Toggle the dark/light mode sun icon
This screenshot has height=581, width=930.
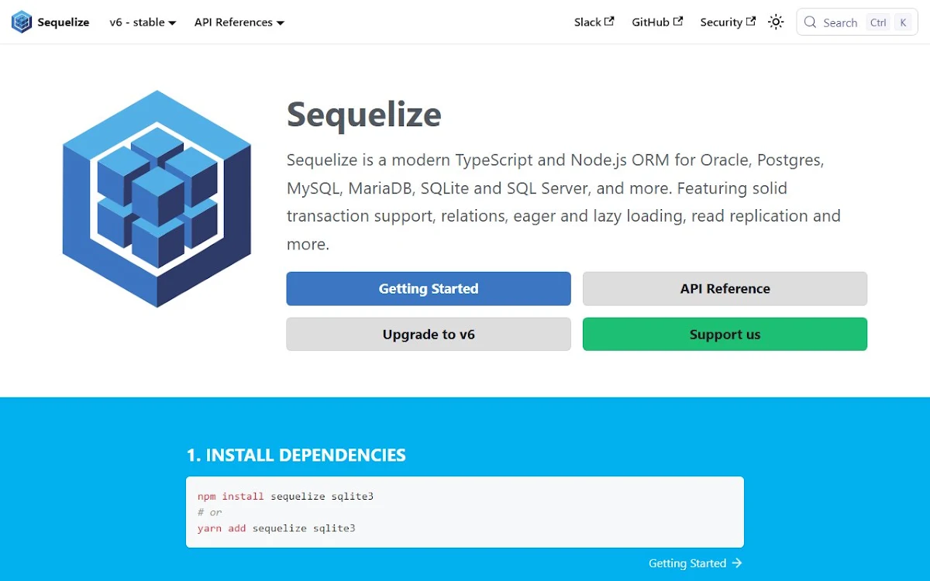[x=776, y=22]
